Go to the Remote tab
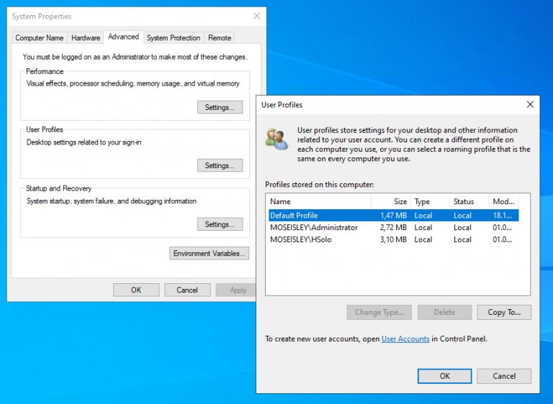This screenshot has height=404, width=553. (220, 37)
